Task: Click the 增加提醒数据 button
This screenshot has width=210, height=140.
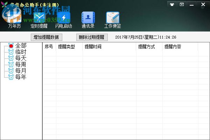Action: tap(47, 37)
